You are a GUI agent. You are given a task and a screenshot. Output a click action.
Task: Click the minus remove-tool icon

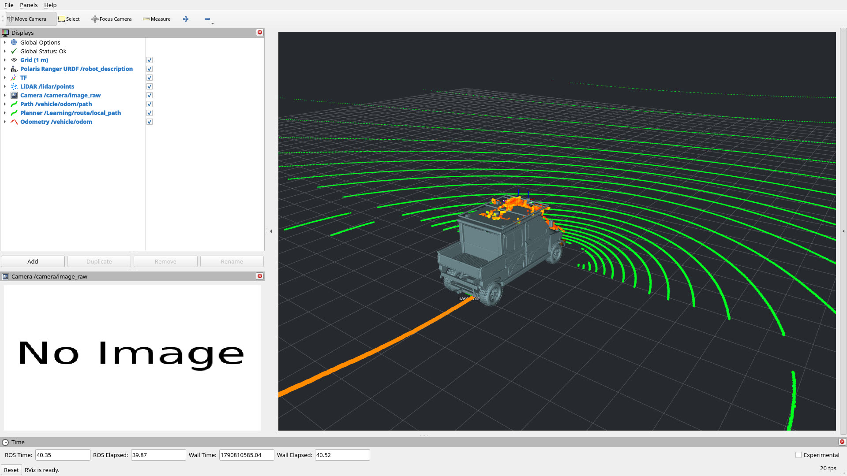point(207,19)
